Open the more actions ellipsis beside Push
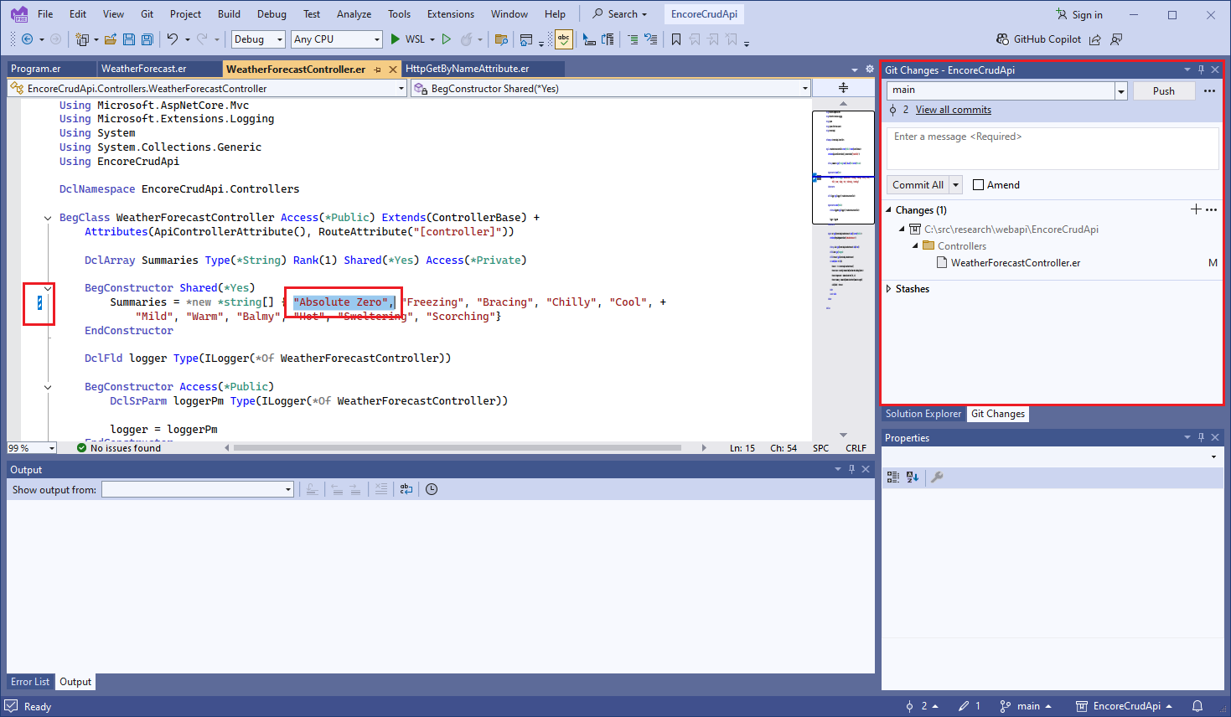The width and height of the screenshot is (1231, 717). pos(1209,90)
